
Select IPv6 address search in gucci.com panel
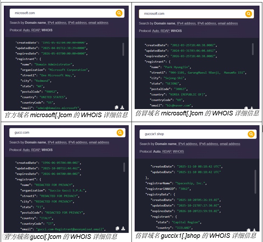click(x=78, y=142)
